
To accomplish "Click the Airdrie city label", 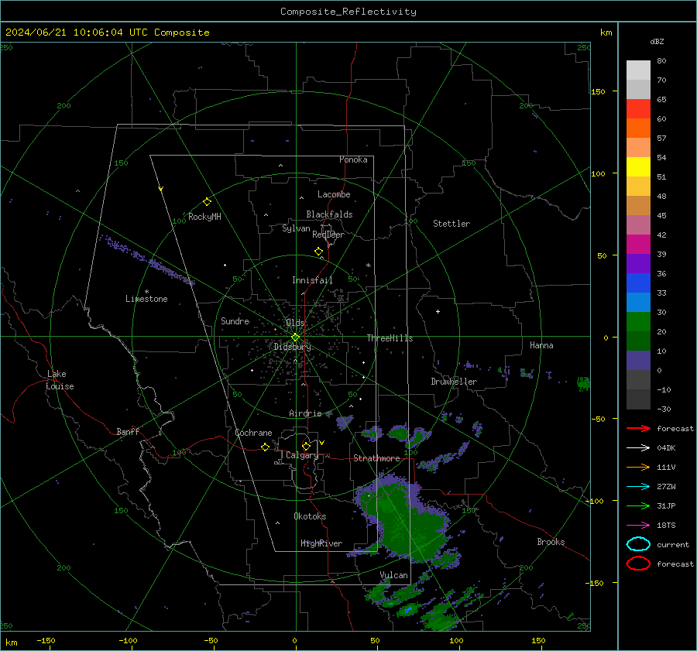I will point(305,413).
